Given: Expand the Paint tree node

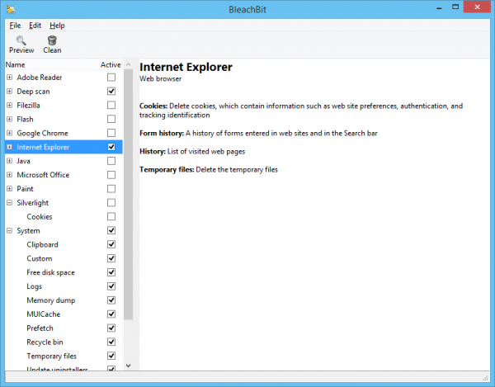Looking at the screenshot, I should [x=9, y=189].
